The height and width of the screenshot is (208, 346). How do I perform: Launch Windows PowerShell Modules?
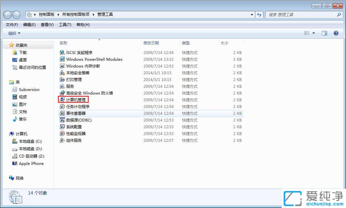coord(94,59)
